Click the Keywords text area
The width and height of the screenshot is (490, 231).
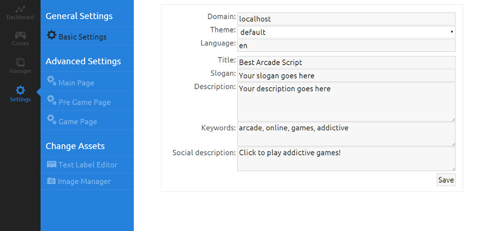coord(346,134)
